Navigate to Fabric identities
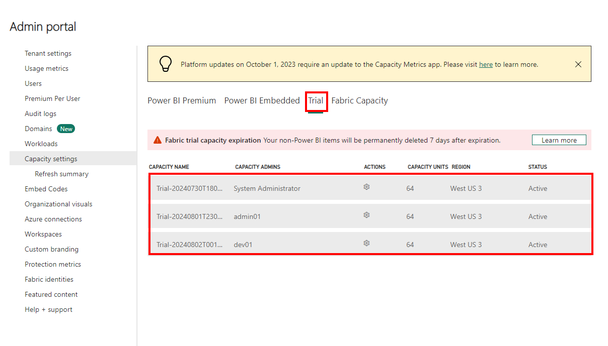The height and width of the screenshot is (346, 608). 49,279
